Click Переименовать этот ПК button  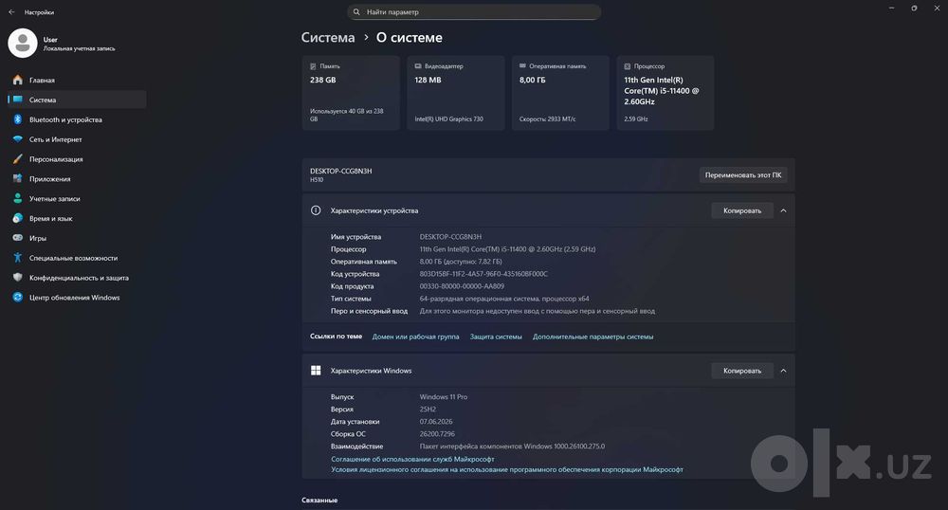tap(743, 175)
